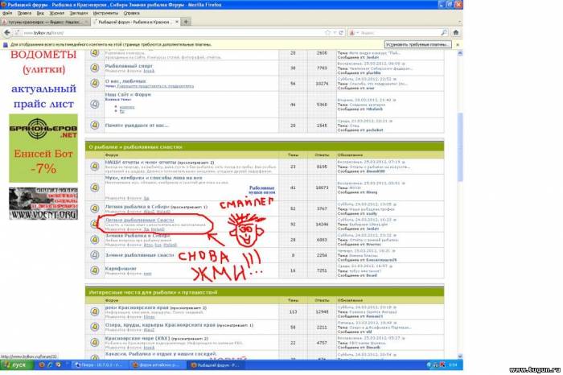Viewport: 563px width, 375px height.
Task: Open the Красноярское море (КВХ) forum
Action: 138,338
